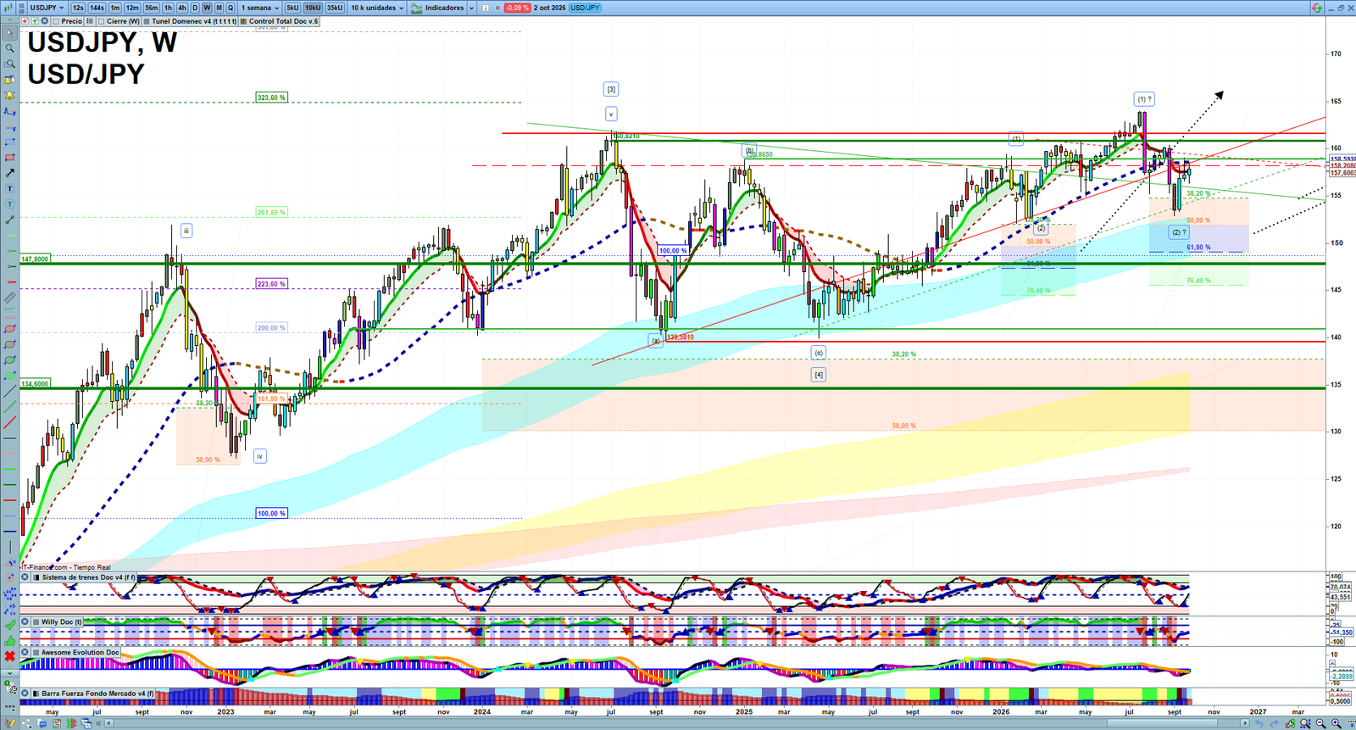Select the red rectangle drawing tool
The height and width of the screenshot is (730, 1356).
click(x=9, y=158)
